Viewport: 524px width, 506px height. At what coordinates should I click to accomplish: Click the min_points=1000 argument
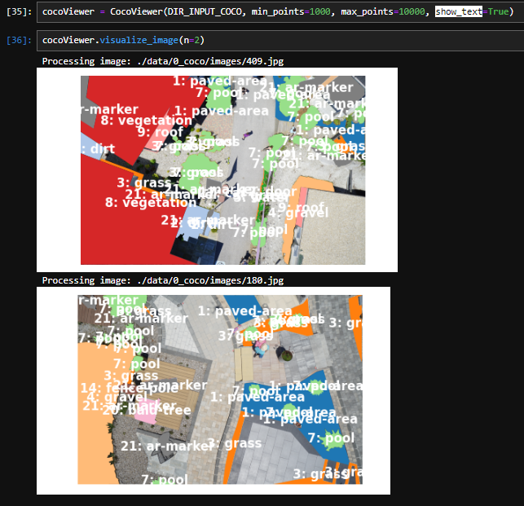[x=291, y=11]
